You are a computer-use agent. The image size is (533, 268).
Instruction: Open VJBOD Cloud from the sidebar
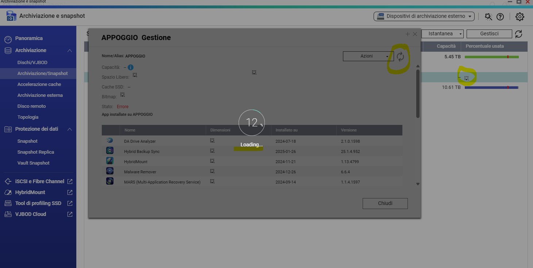(x=31, y=214)
